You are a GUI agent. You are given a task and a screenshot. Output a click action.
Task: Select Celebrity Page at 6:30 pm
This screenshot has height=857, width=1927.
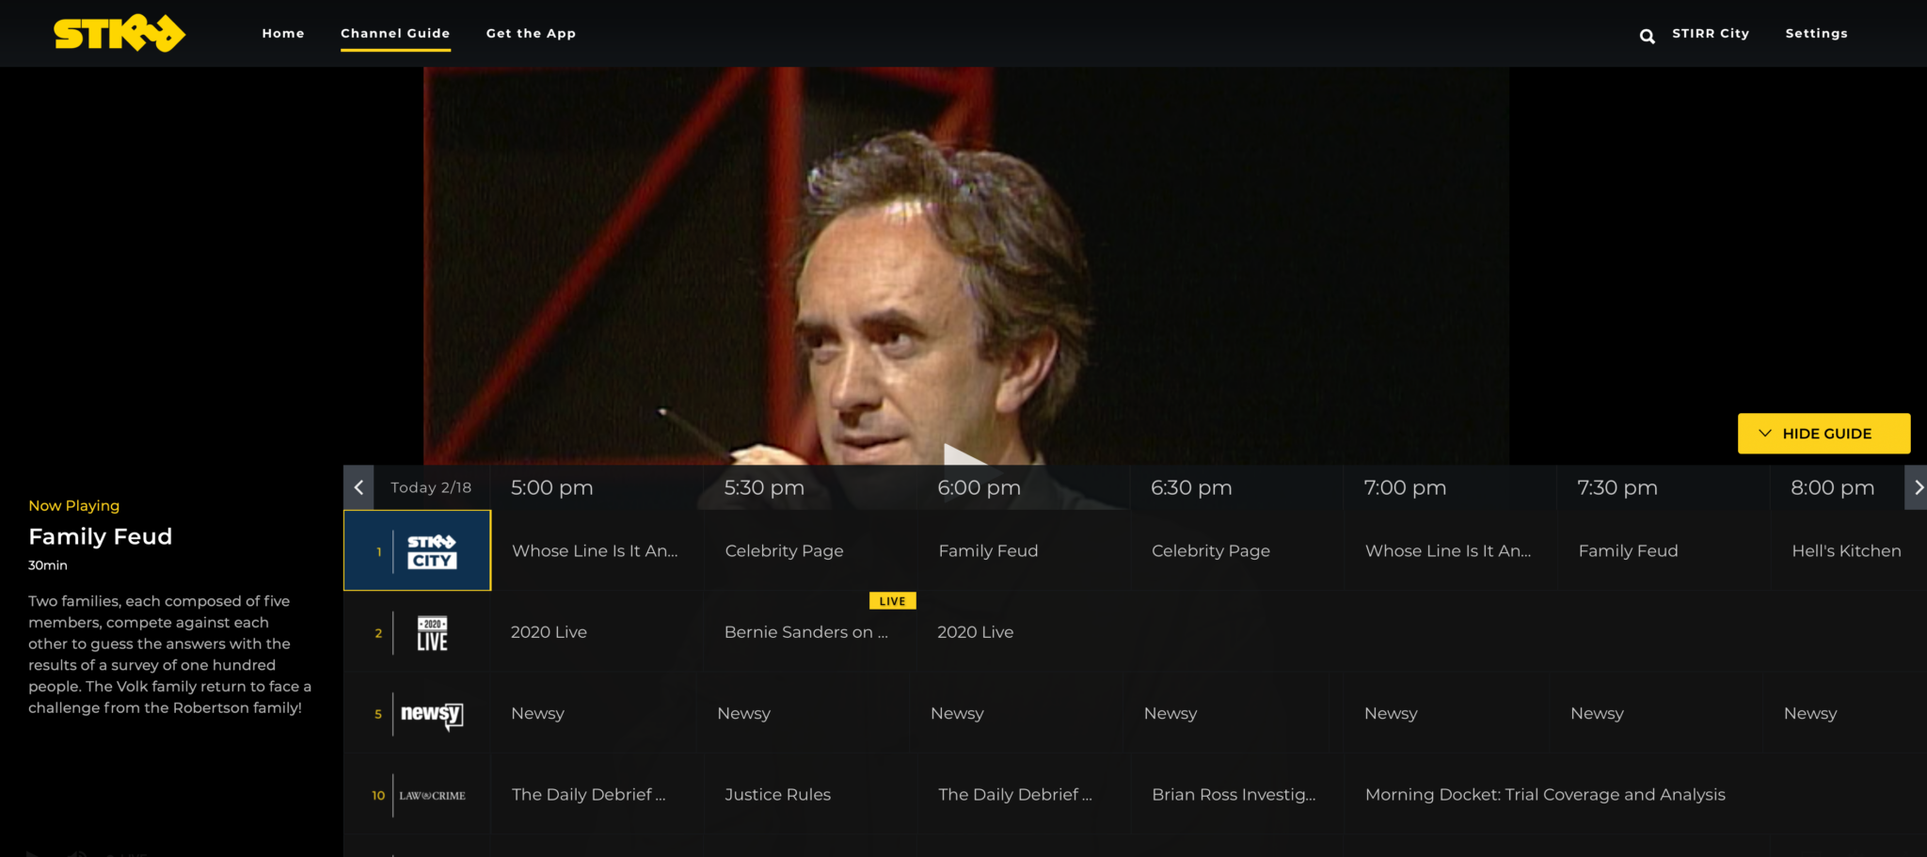coord(1237,551)
